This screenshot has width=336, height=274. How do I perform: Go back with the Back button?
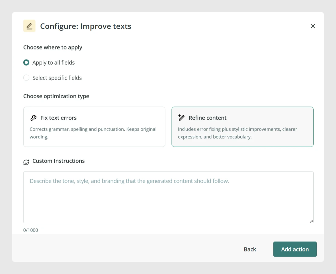[250, 249]
